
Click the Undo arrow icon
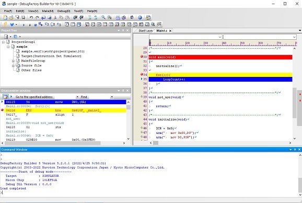(31, 18)
